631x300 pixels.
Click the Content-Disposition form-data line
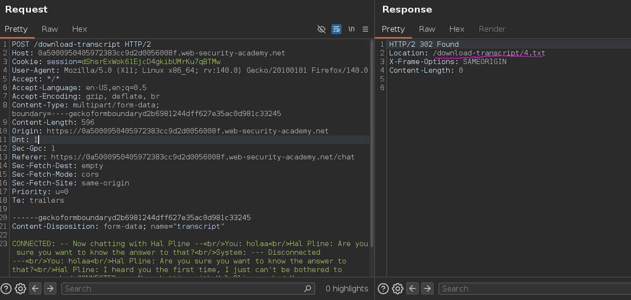[x=118, y=226]
